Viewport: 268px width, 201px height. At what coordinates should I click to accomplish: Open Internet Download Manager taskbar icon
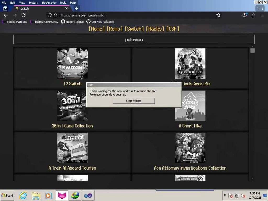75,195
